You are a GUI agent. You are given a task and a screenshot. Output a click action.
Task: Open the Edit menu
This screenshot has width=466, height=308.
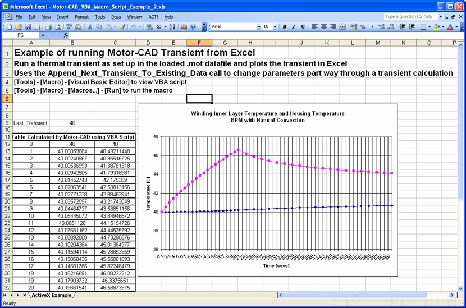32,17
